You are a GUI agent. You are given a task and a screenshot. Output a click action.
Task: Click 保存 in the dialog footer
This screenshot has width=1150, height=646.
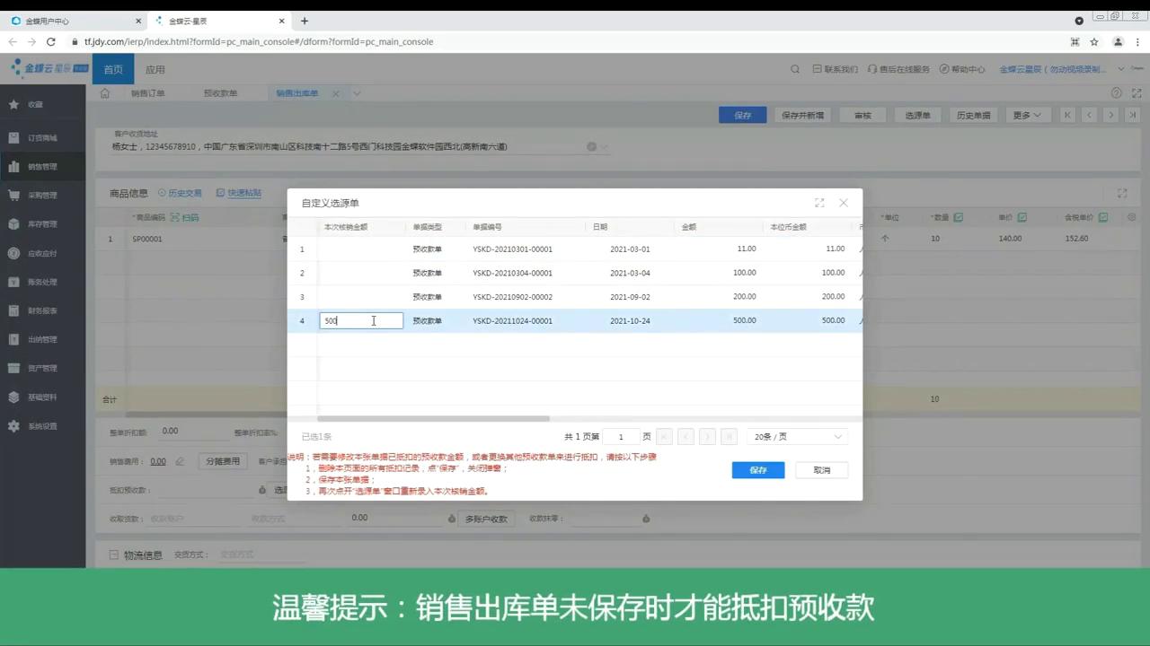click(757, 469)
